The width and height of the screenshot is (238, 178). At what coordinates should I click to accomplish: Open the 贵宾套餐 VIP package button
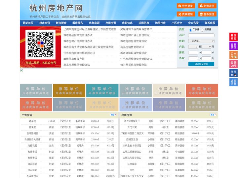[186, 14]
